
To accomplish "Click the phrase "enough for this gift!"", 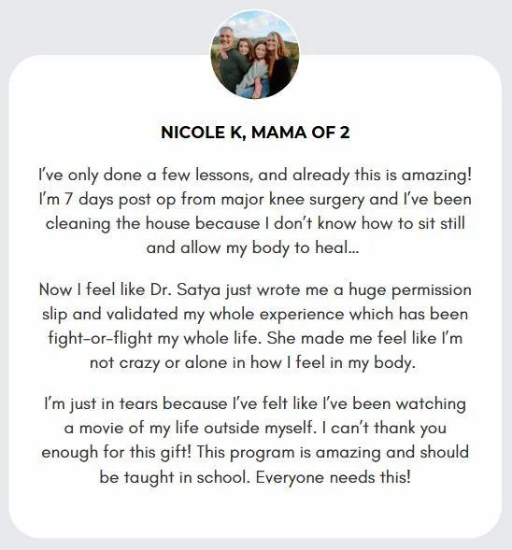I will pyautogui.click(x=117, y=453).
